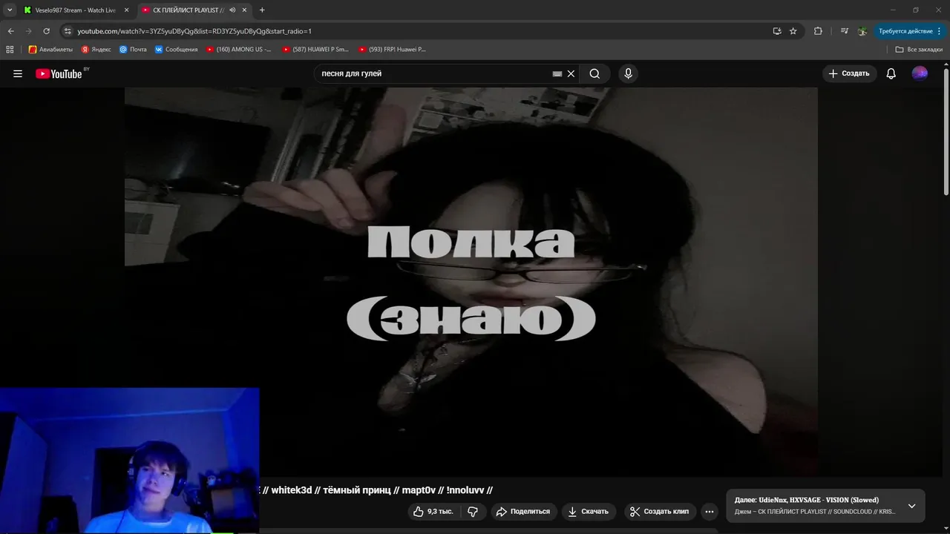Run search with magnifier button

594,73
